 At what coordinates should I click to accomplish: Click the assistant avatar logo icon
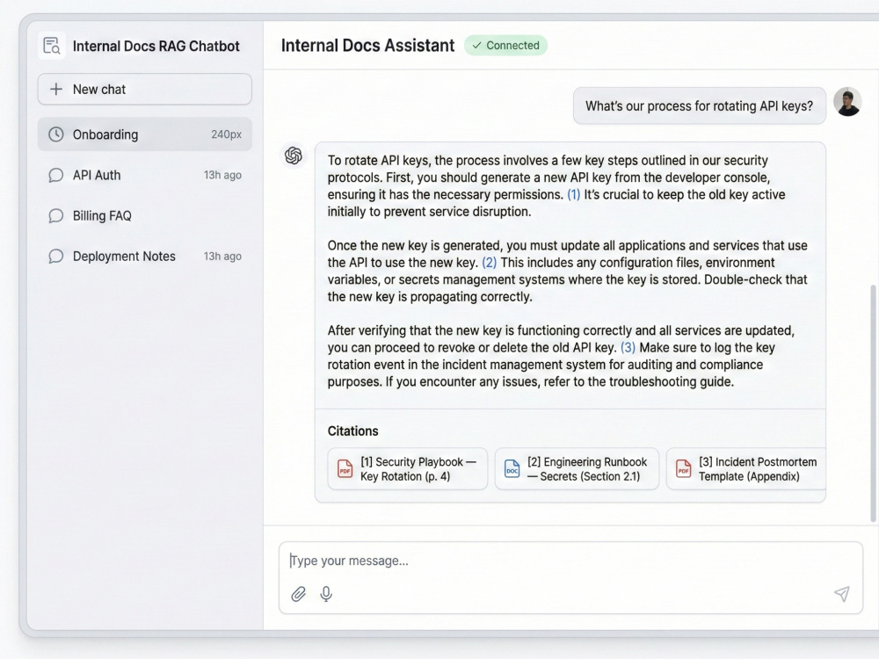pos(294,156)
